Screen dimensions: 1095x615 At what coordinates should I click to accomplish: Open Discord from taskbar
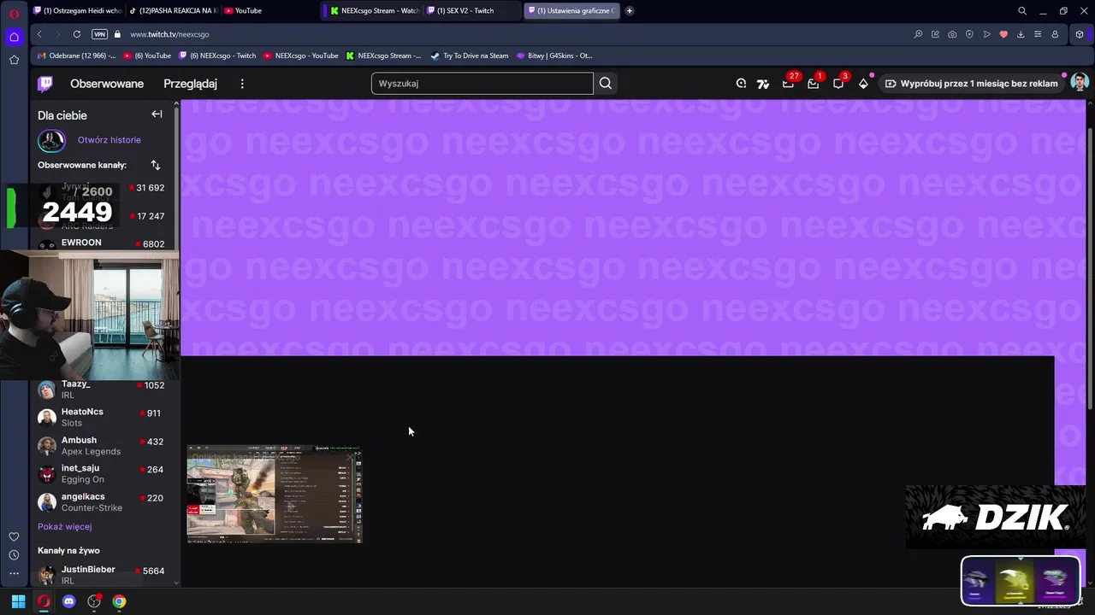69,601
